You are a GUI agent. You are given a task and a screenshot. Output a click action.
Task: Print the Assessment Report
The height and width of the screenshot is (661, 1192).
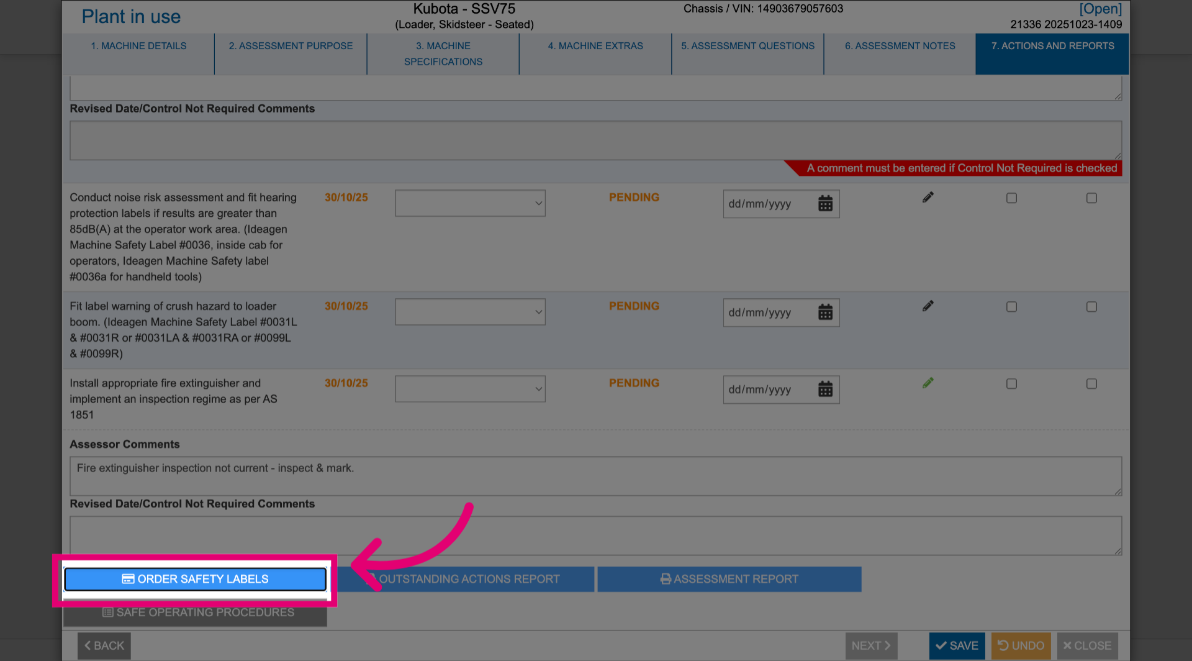(729, 579)
